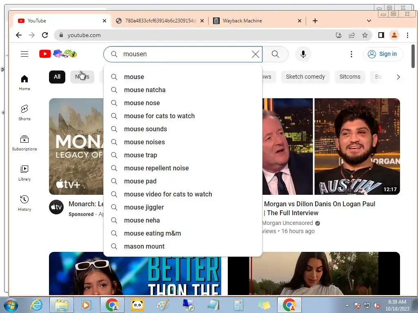Click the taskbar clock showing 8:39 AM
This screenshot has width=418, height=313.
[x=397, y=305]
